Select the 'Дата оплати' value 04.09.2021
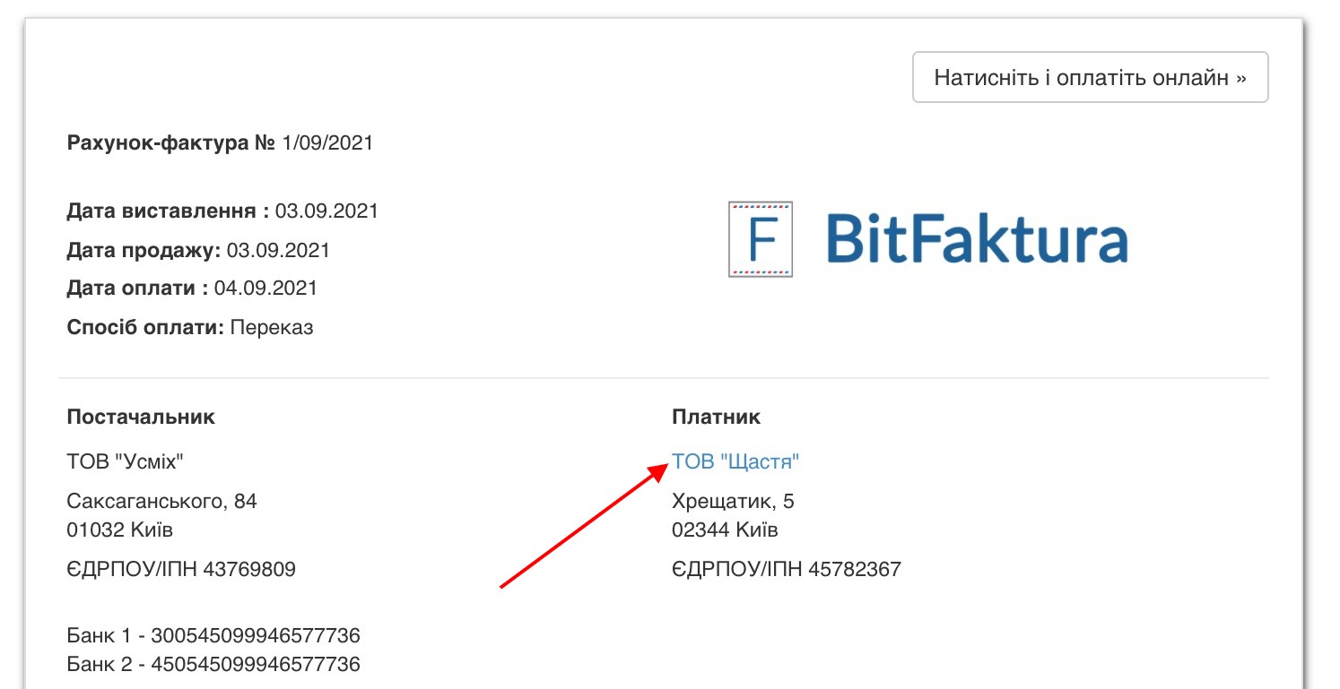The width and height of the screenshot is (1340, 689). (267, 289)
